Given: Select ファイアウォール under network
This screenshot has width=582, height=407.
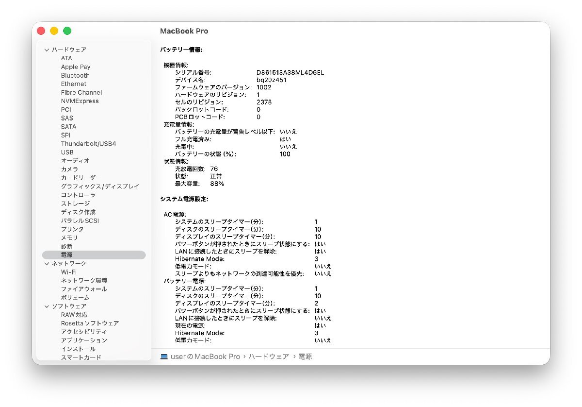Looking at the screenshot, I should (x=84, y=289).
